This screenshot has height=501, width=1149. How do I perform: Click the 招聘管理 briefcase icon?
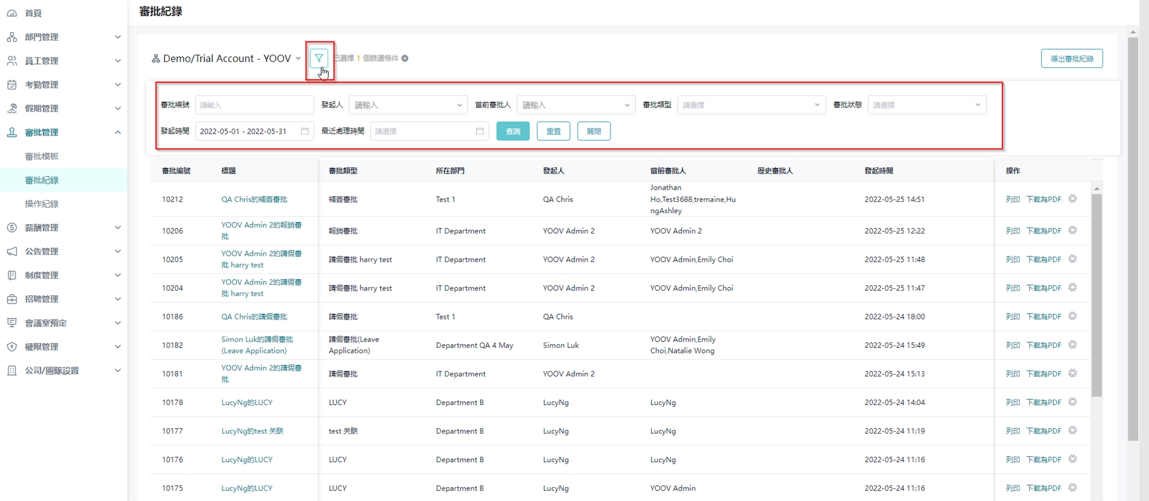[x=12, y=299]
